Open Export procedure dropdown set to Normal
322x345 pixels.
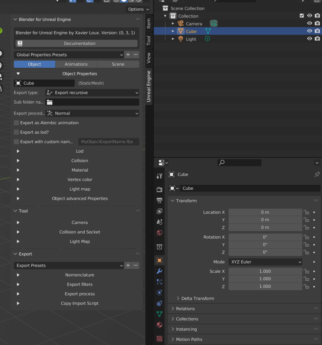[92, 113]
